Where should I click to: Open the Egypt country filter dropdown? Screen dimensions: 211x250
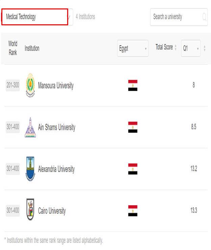tap(133, 49)
